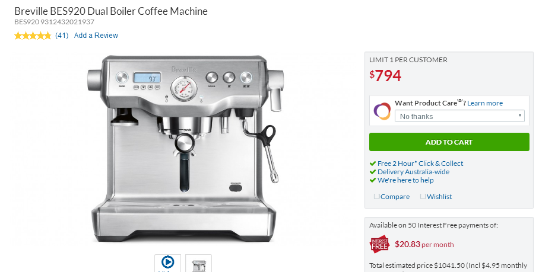The width and height of the screenshot is (539, 272).
Task: Click the $20.83 per month offer
Action: click(424, 245)
